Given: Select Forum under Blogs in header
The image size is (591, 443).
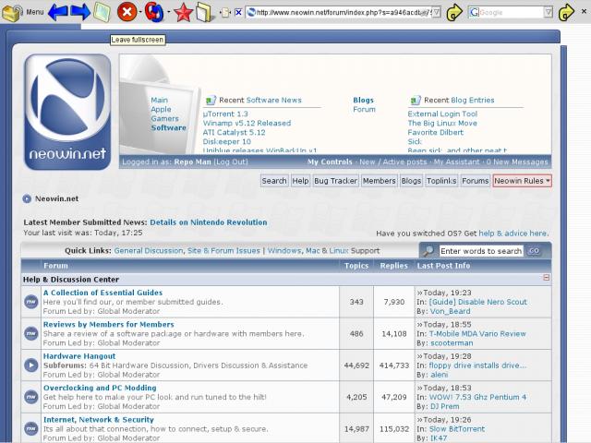Looking at the screenshot, I should 364,109.
